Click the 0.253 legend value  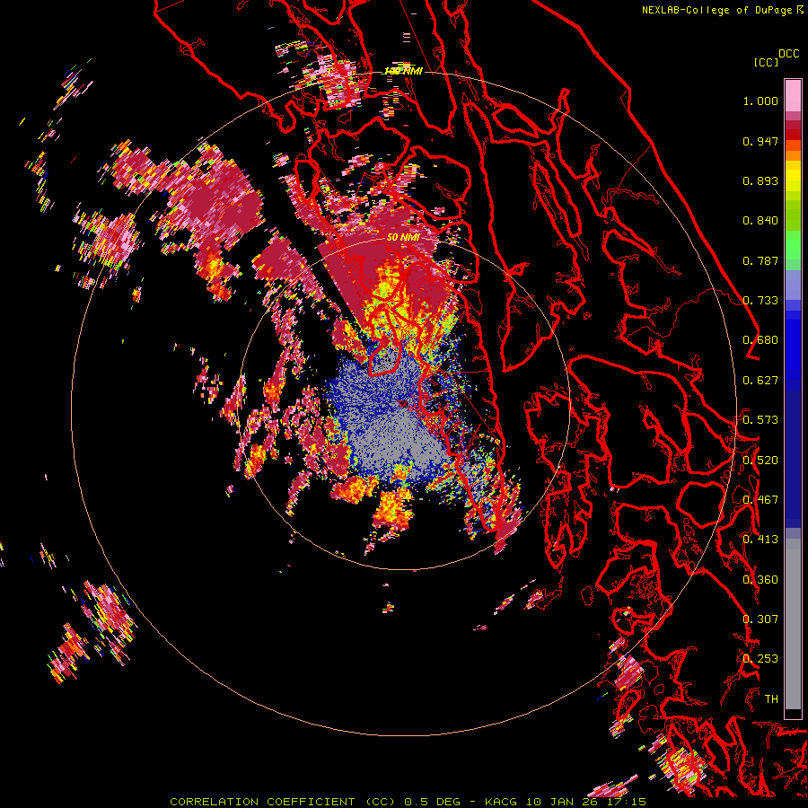click(760, 659)
